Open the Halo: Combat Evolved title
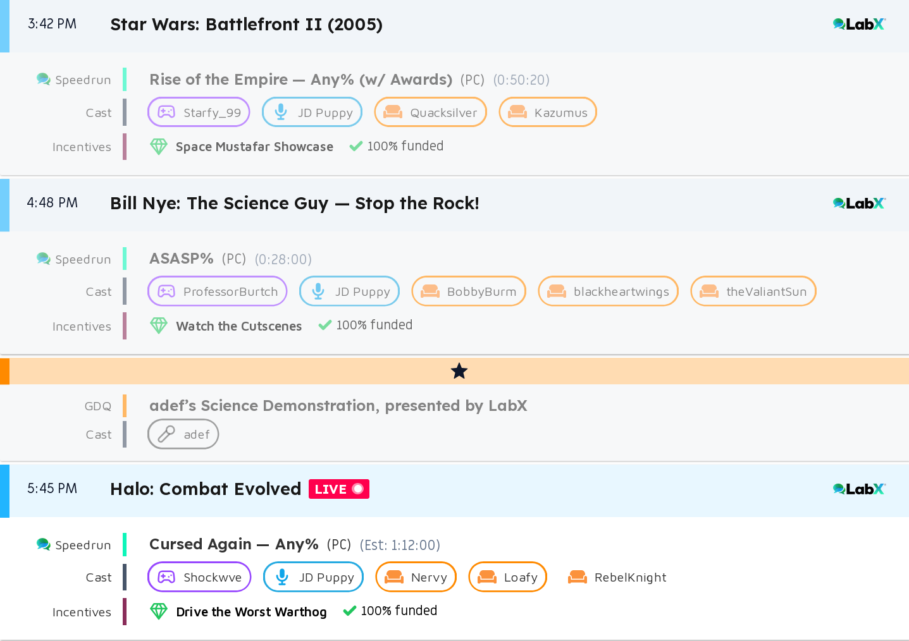Screen dimensions: 909x641 pyautogui.click(x=206, y=489)
